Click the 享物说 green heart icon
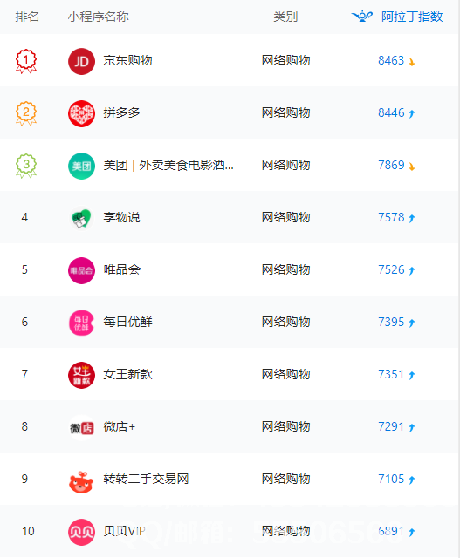This screenshot has width=460, height=558. coord(81,218)
